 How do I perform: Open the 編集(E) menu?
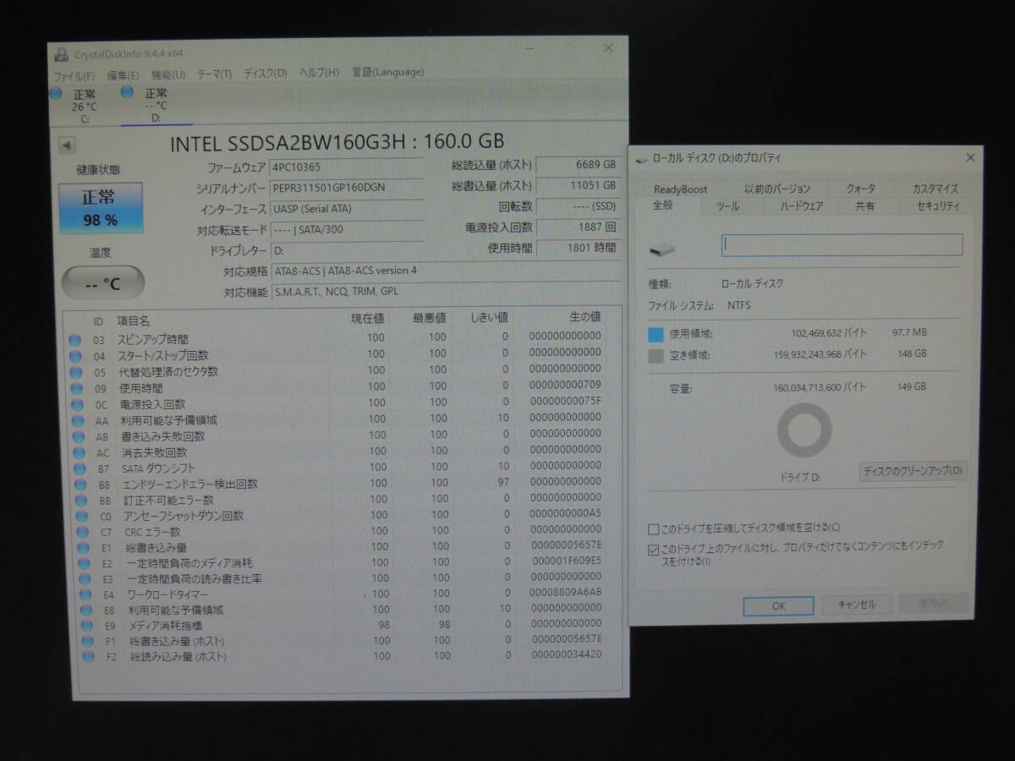(x=123, y=75)
